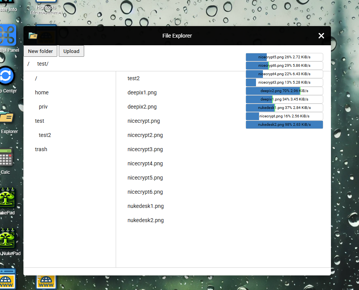This screenshot has height=290, width=359.
Task: Select nukedesk2.png in the file list
Action: [x=145, y=220]
